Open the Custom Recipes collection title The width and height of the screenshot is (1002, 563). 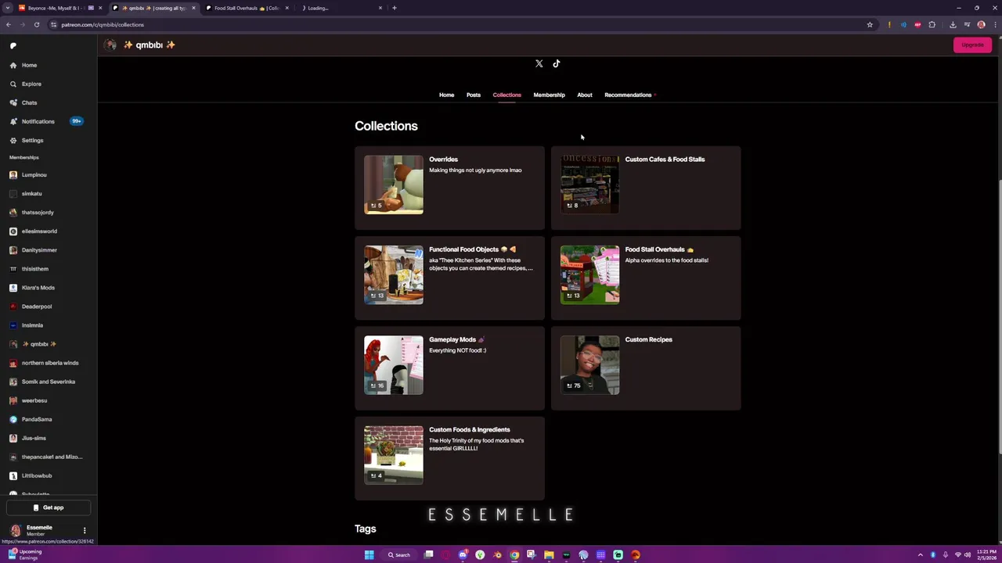tap(648, 339)
